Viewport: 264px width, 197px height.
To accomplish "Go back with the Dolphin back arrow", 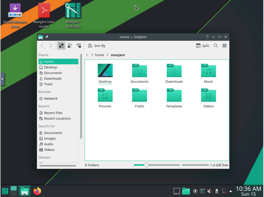I will (x=42, y=46).
